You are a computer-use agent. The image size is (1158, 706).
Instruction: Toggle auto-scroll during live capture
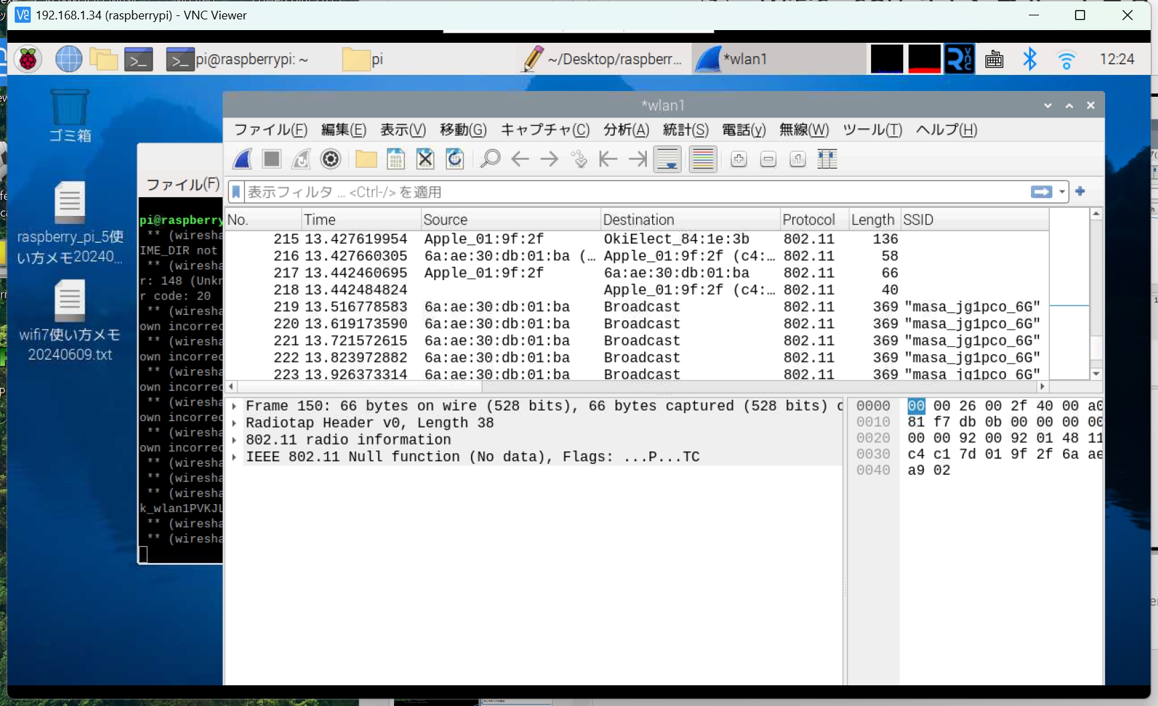pos(668,159)
